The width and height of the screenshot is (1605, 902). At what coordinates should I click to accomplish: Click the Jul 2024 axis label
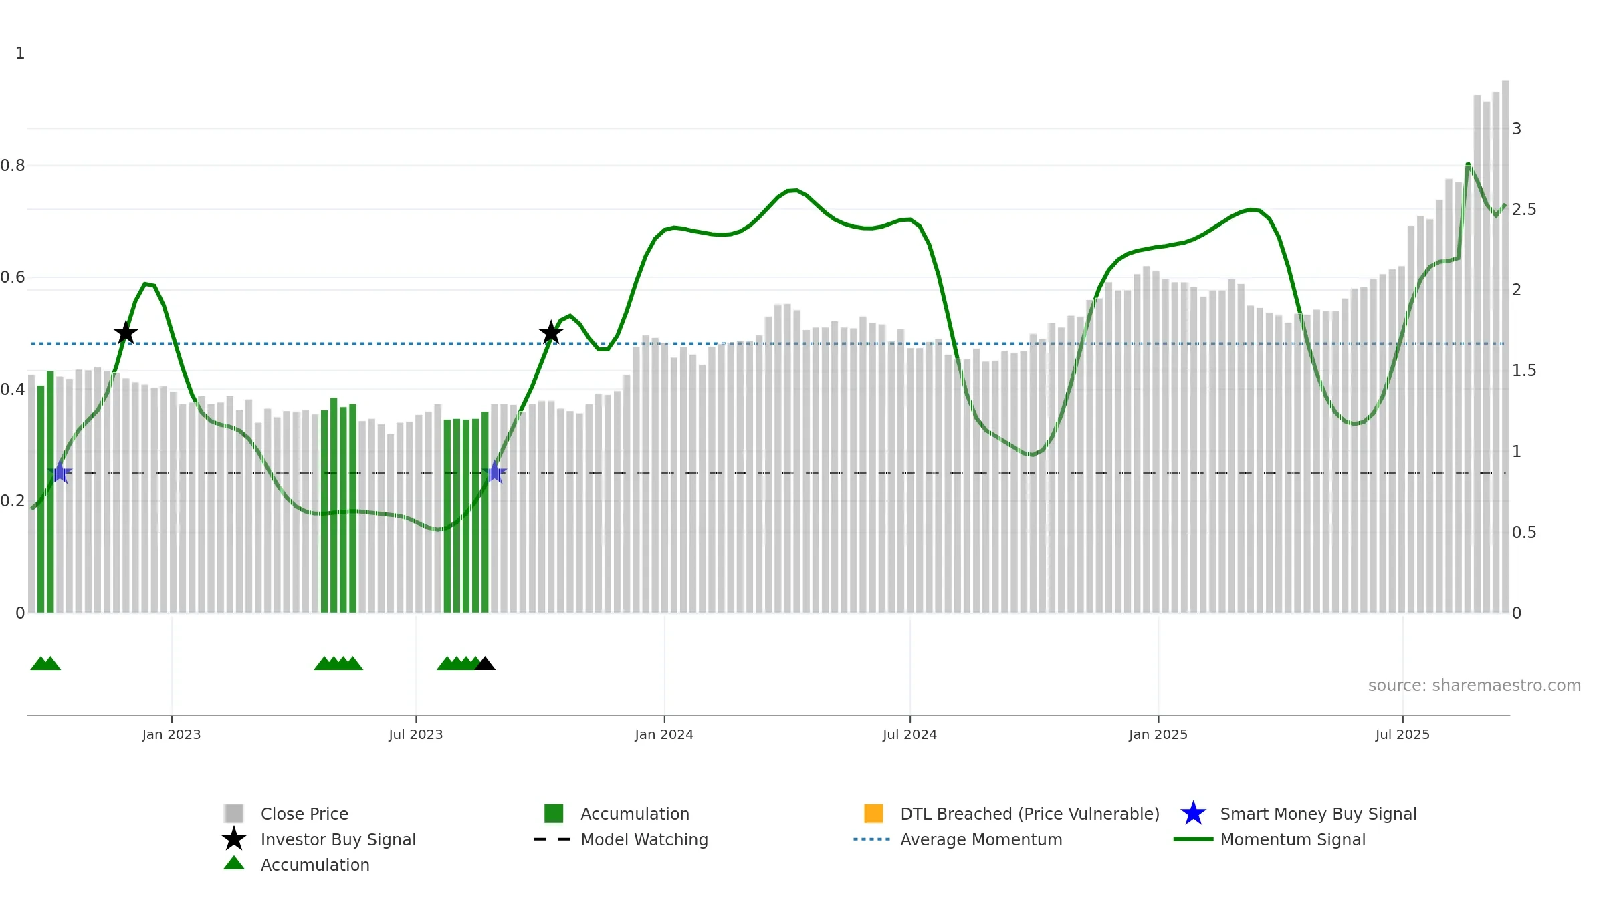click(909, 734)
